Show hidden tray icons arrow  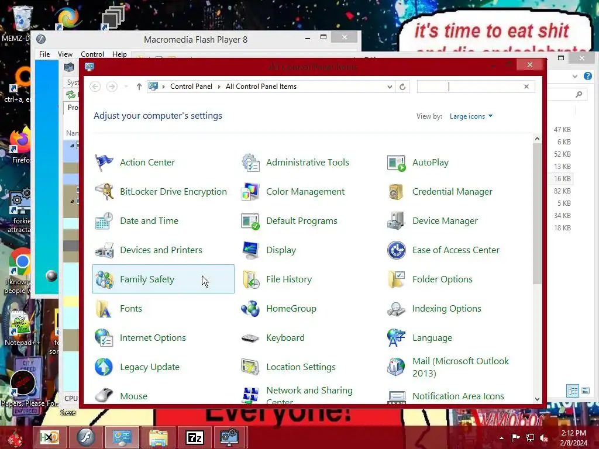501,438
